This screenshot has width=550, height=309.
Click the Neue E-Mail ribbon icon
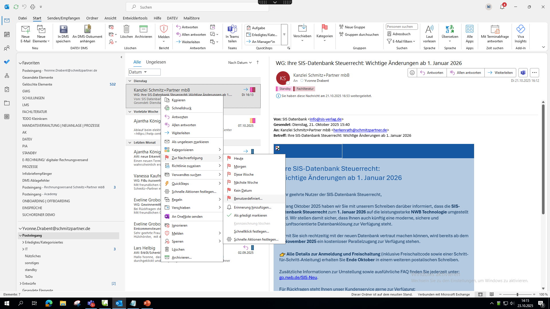pos(25,34)
